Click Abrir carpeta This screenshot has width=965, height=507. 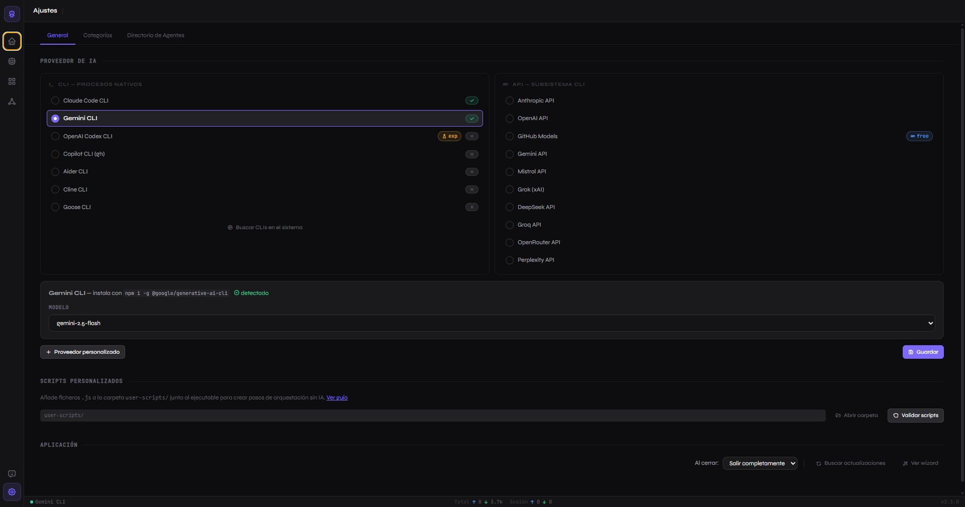point(856,416)
